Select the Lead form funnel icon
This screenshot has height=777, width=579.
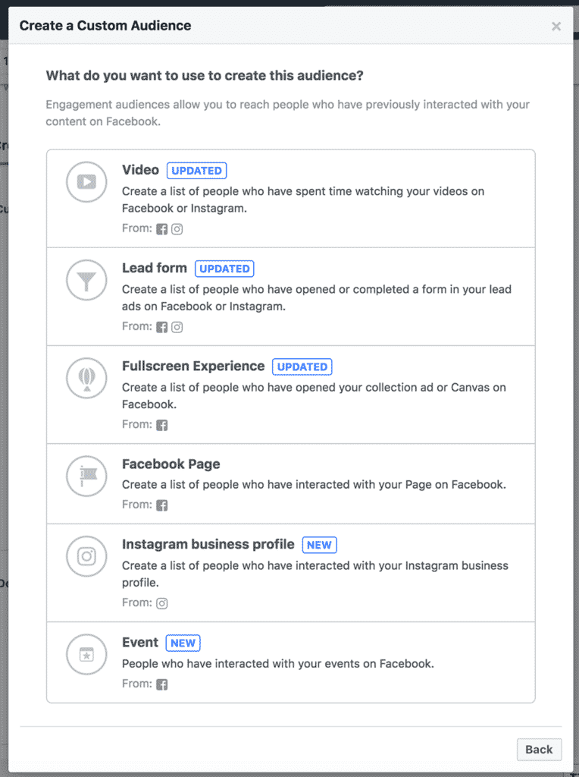pos(86,280)
